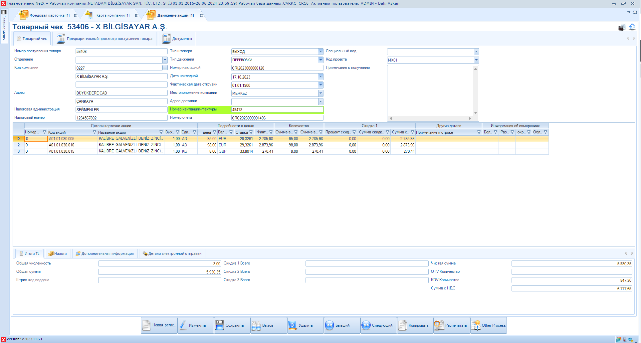Viewport: 641px width, 343px height.
Task: Click the video clapperboard icon near the title
Action: [x=622, y=27]
